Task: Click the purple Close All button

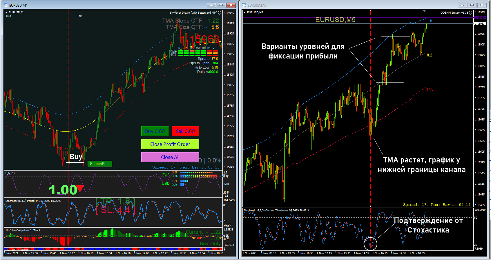Action: pyautogui.click(x=170, y=157)
